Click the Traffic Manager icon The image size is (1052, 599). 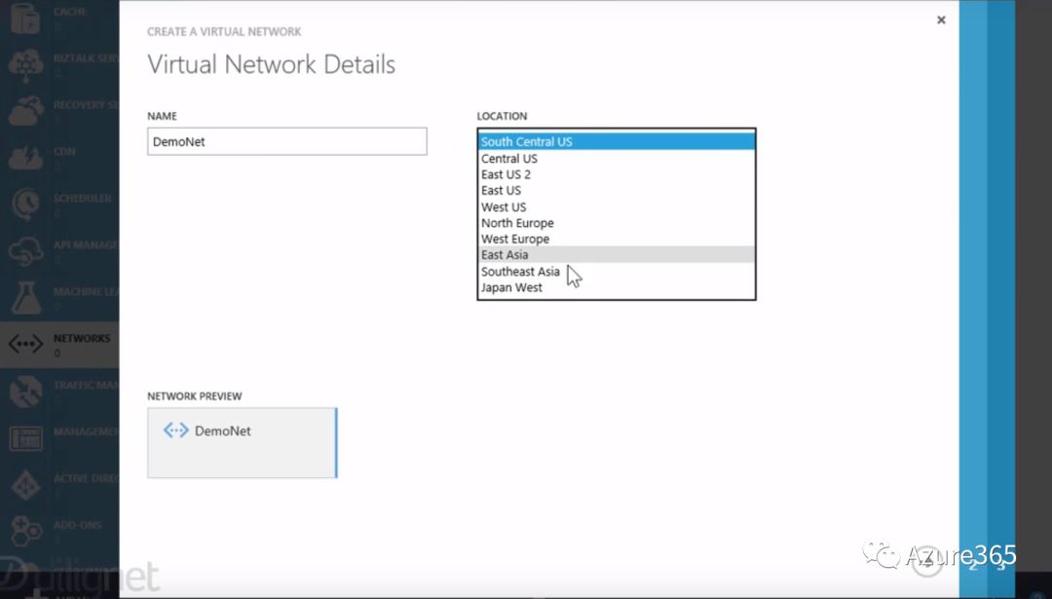tap(25, 392)
